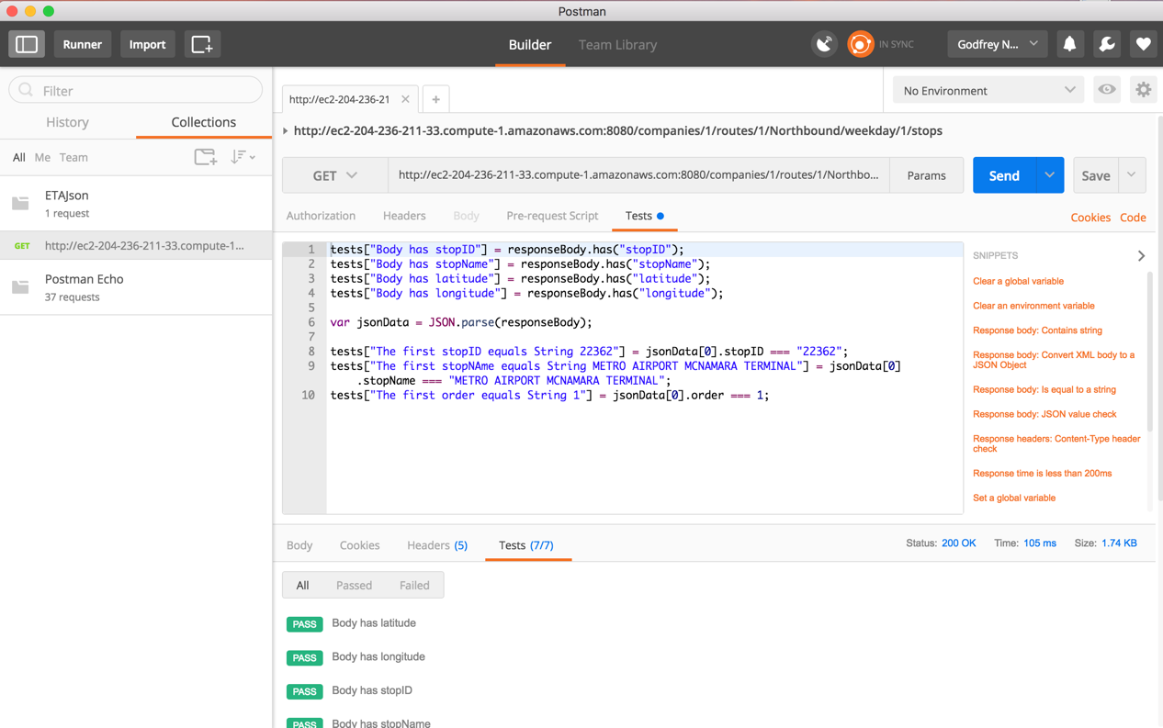Open the Godfrey N... account menu
Screen dimensions: 1163x728
click(998, 44)
